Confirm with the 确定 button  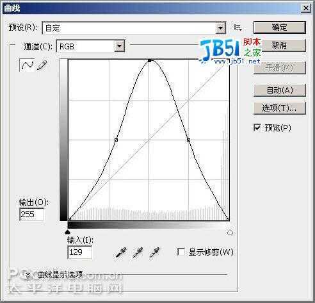click(x=280, y=28)
